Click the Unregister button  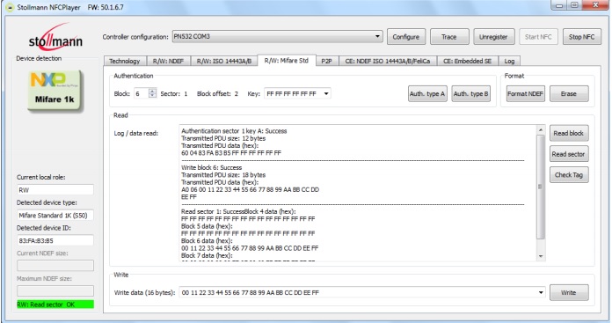494,37
